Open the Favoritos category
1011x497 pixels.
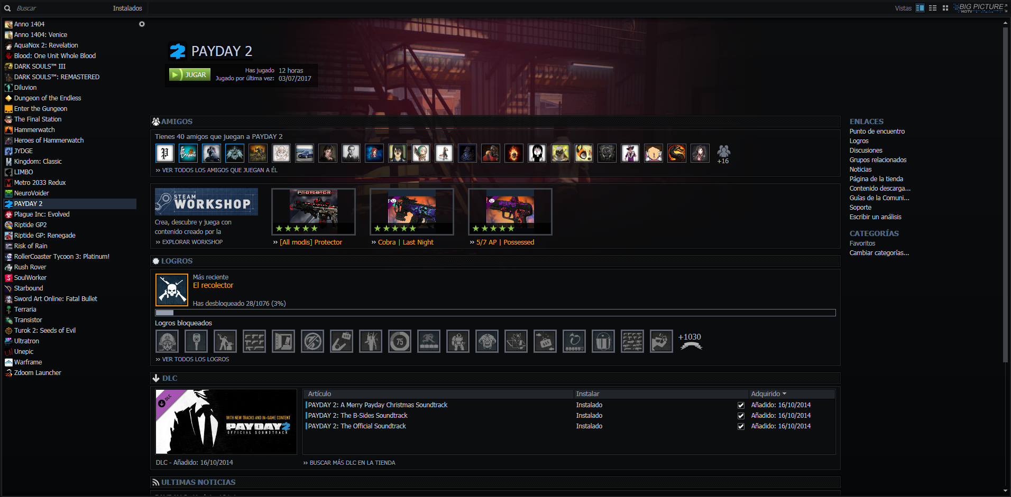(x=862, y=243)
